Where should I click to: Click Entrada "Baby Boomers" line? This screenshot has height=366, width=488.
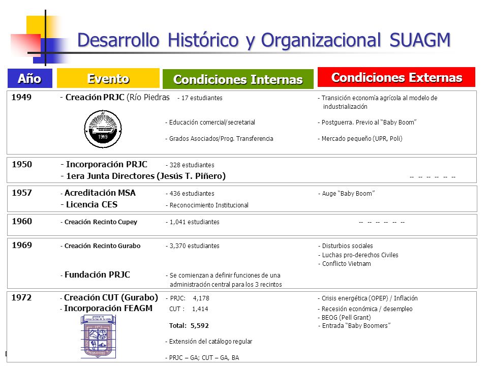(x=354, y=326)
